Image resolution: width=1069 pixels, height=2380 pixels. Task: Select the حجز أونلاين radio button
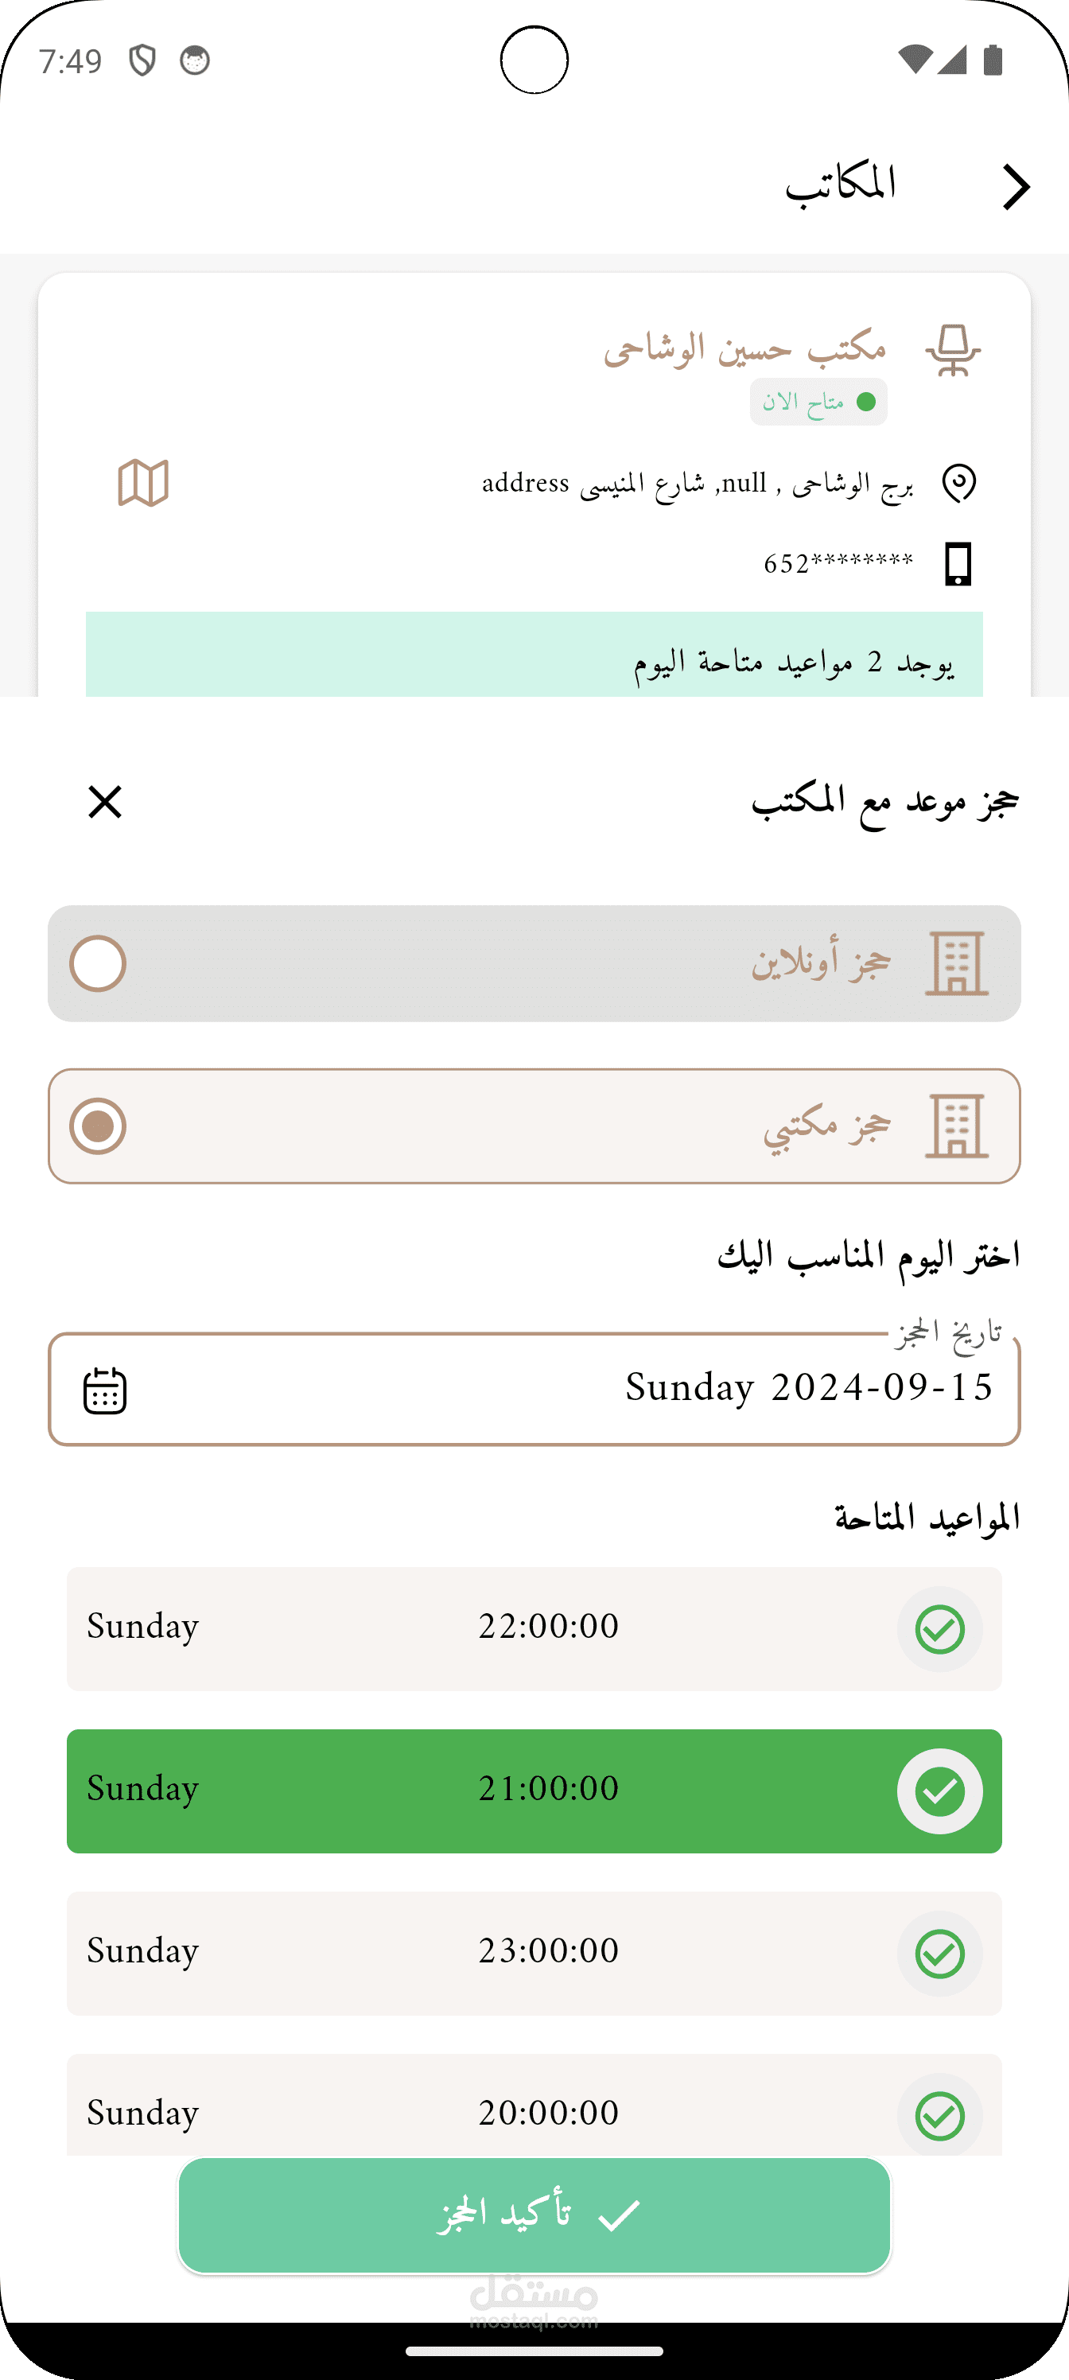pos(98,963)
